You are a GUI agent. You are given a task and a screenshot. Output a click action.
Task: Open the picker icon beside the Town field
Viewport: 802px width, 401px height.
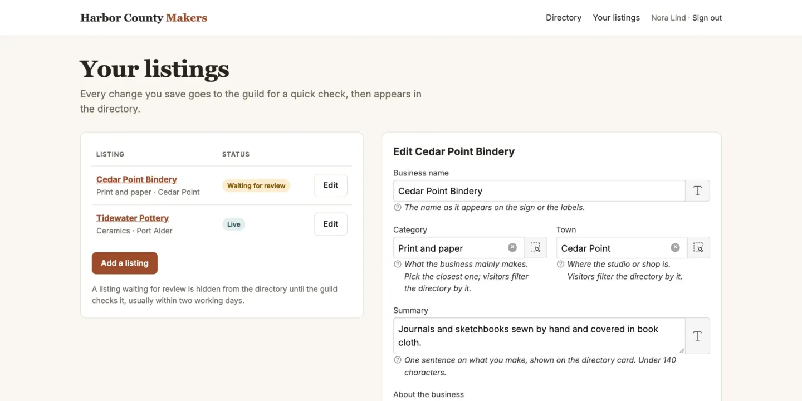pyautogui.click(x=698, y=248)
